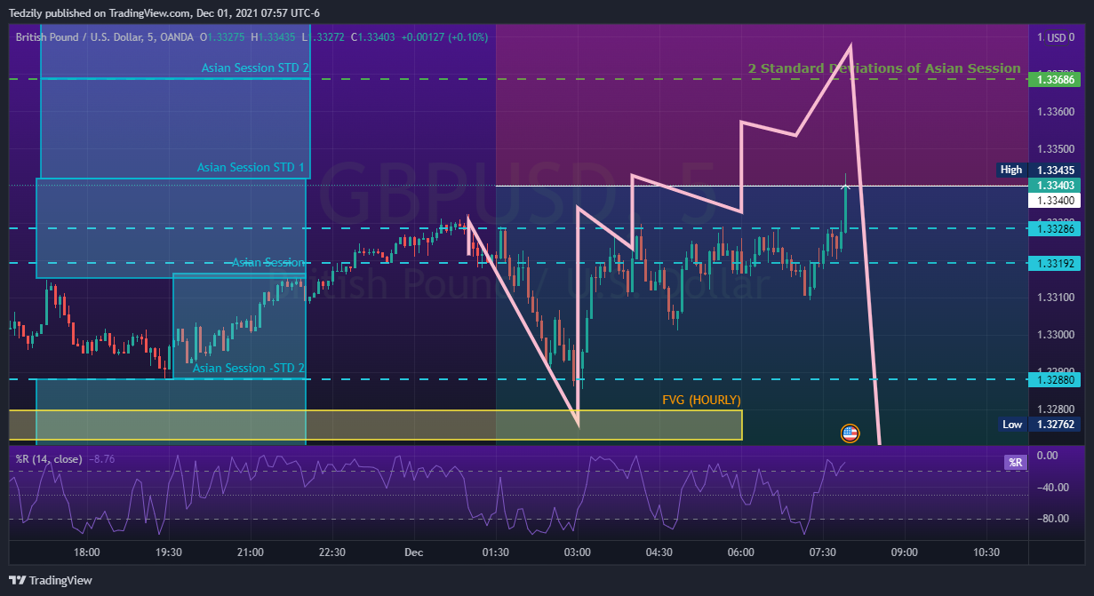Screen dimensions: 1094x596
Task: Click the 06:00 time axis label
Action: click(x=741, y=552)
